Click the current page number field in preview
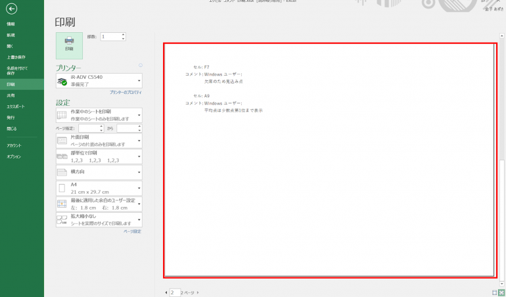The image size is (506, 297). 174,292
